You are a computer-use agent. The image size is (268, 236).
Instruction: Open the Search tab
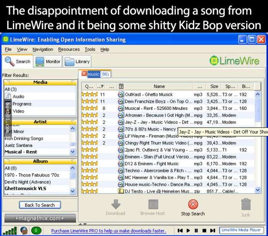click(x=18, y=61)
